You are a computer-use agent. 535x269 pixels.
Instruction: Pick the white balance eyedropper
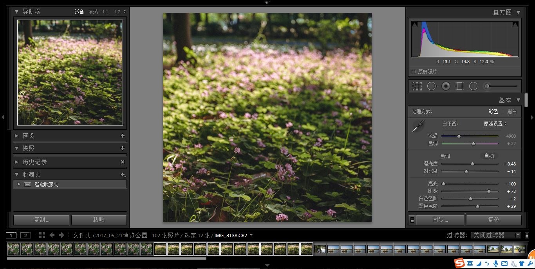(x=418, y=126)
